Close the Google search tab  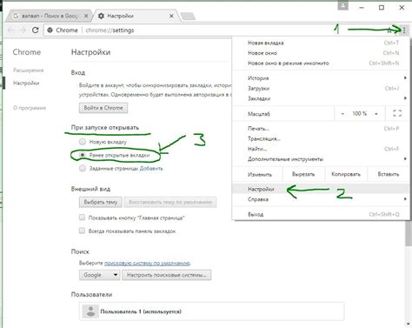click(86, 16)
